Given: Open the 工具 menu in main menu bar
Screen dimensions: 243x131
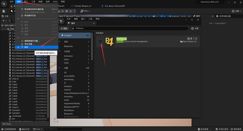Looking at the screenshot, I should tap(33, 2).
